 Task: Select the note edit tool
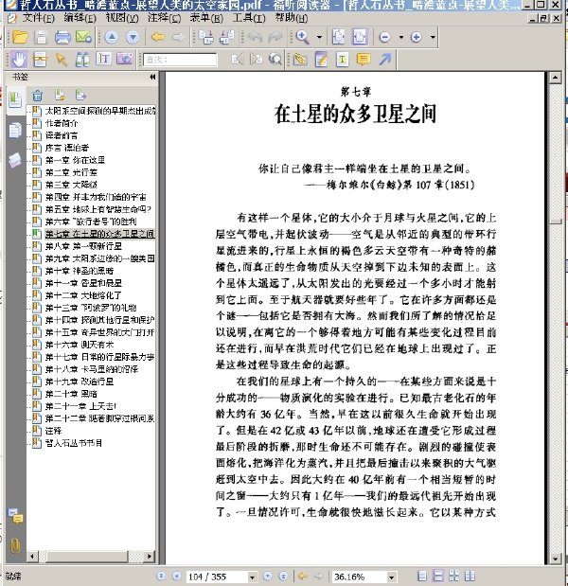point(321,59)
